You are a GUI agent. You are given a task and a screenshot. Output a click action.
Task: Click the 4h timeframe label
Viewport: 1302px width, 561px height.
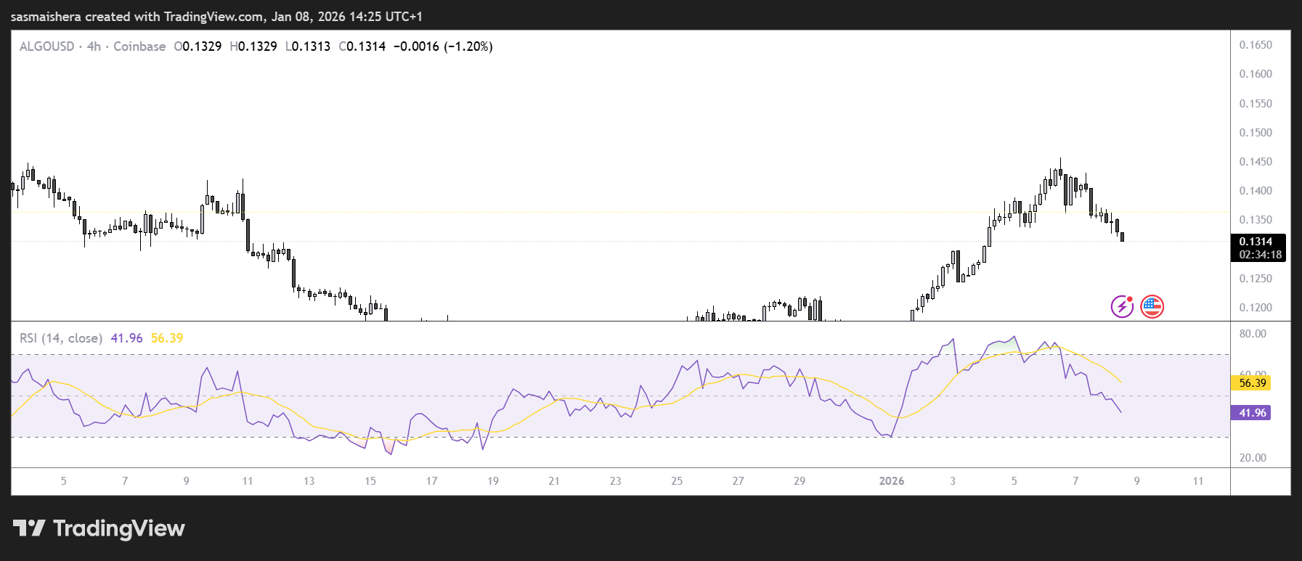coord(94,46)
